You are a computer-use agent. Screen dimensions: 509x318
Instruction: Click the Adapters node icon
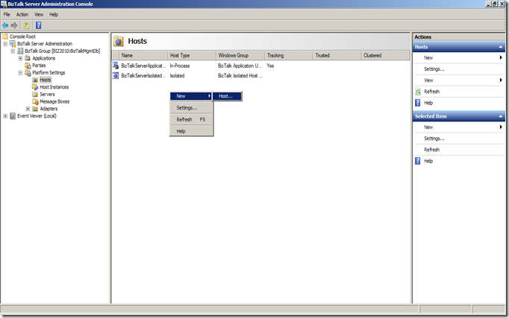[x=35, y=109]
